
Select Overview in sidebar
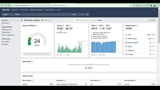[x=10, y=20]
